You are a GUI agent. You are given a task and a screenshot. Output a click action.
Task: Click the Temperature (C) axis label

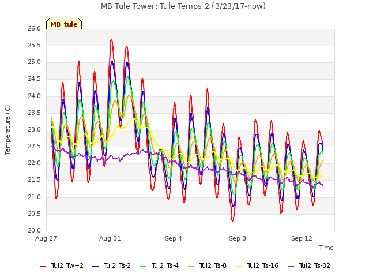coord(7,130)
